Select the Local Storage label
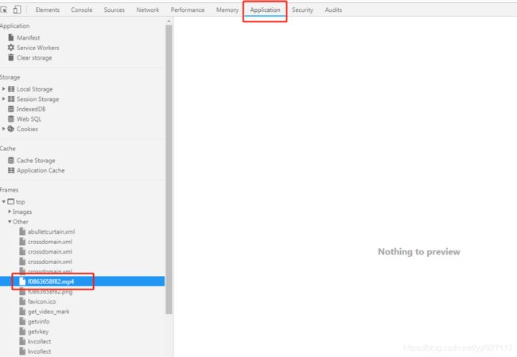Viewport: 517px width, 357px height. pyautogui.click(x=35, y=89)
